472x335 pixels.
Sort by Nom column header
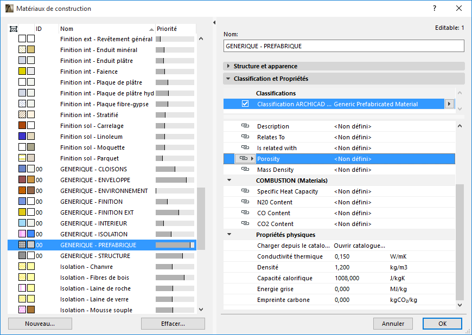pos(107,29)
